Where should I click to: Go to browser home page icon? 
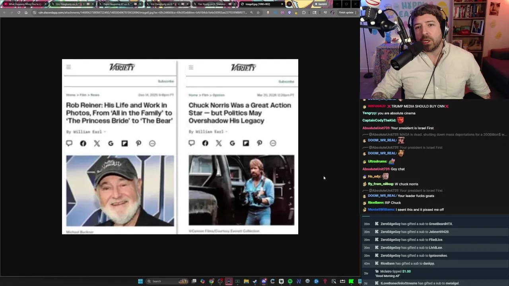tap(26, 12)
